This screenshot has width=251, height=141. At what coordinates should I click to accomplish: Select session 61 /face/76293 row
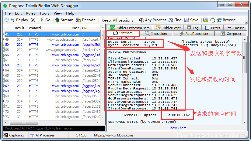[51, 60]
